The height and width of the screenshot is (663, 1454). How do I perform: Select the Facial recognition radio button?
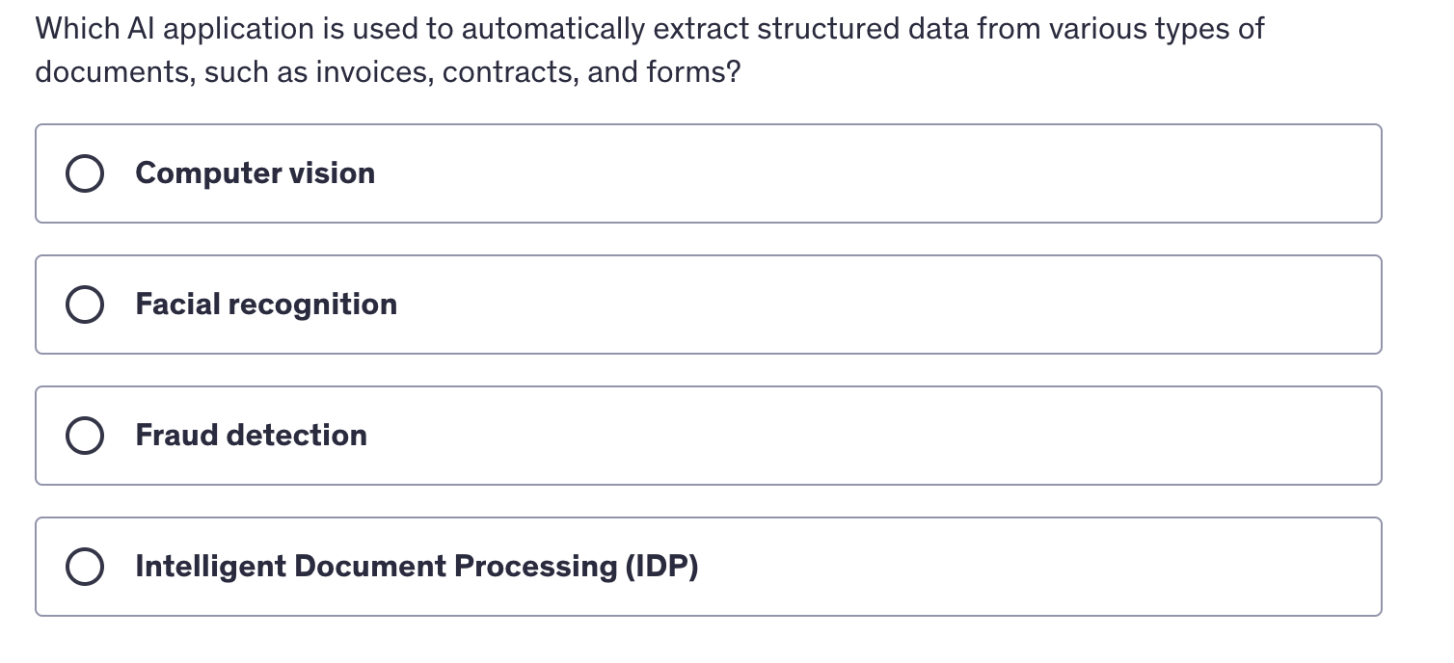85,305
